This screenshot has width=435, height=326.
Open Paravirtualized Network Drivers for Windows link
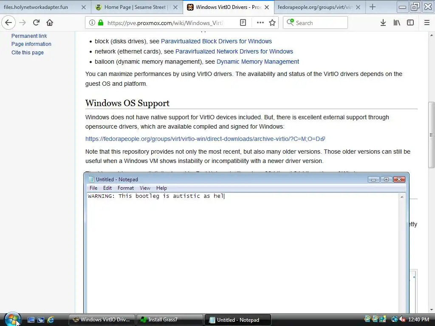pos(234,51)
